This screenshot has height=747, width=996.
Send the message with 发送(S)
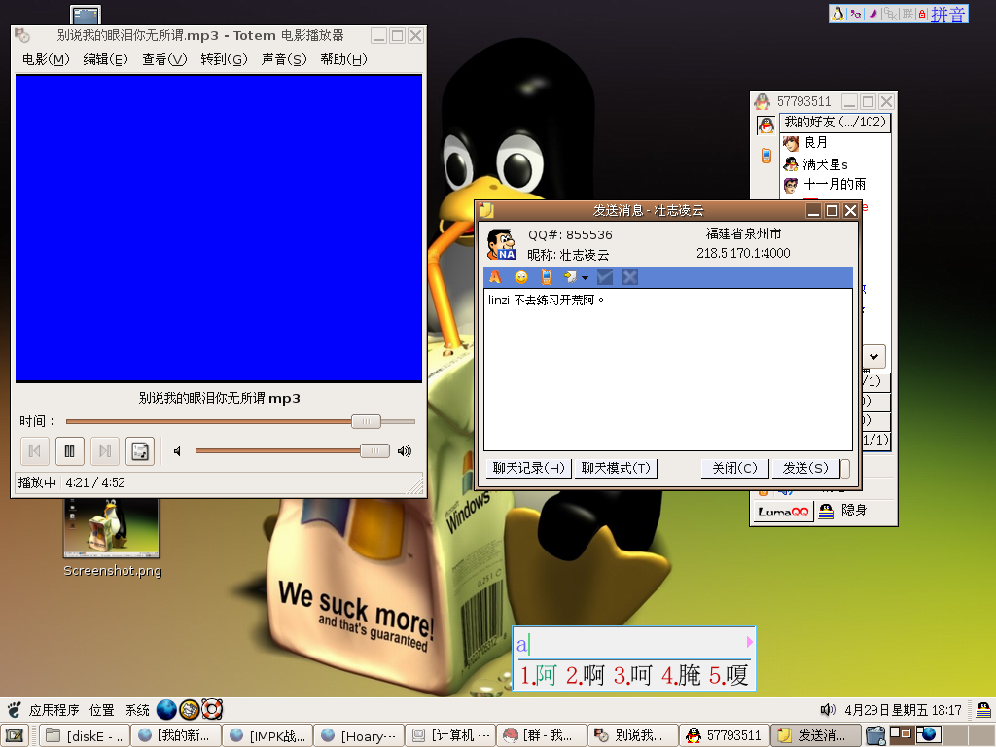pyautogui.click(x=804, y=468)
